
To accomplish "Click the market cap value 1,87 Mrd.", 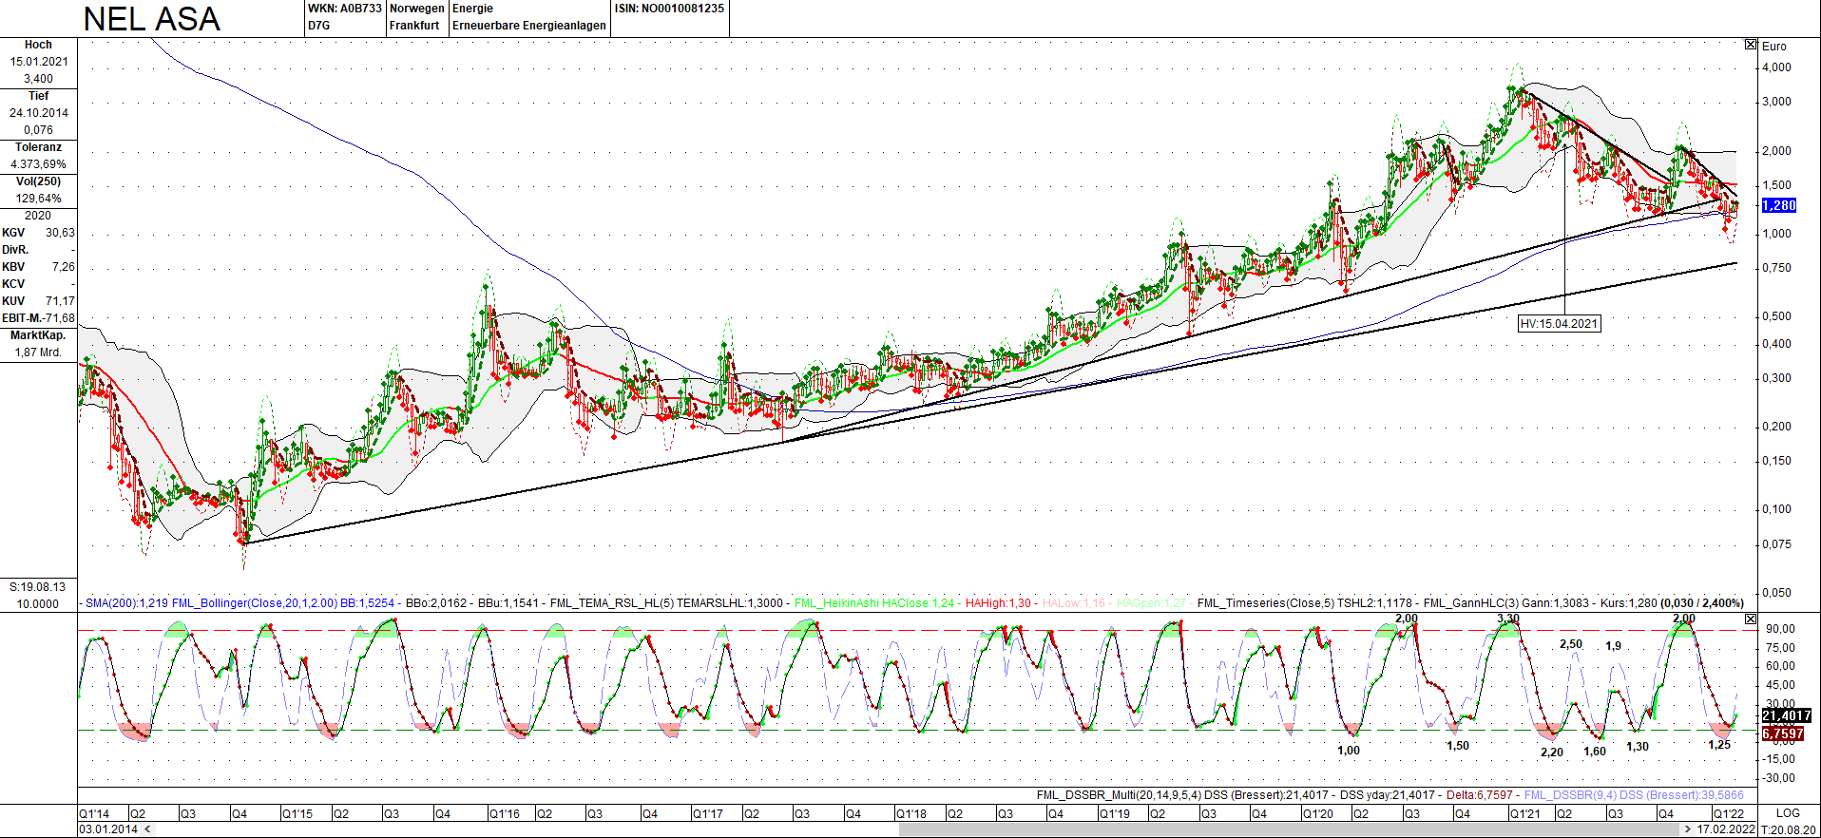I will 38,352.
